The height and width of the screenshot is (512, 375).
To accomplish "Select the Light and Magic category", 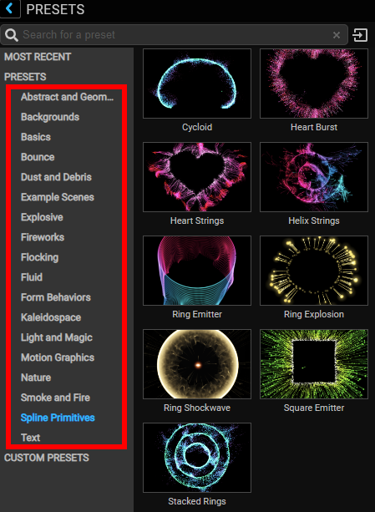I will 57,337.
